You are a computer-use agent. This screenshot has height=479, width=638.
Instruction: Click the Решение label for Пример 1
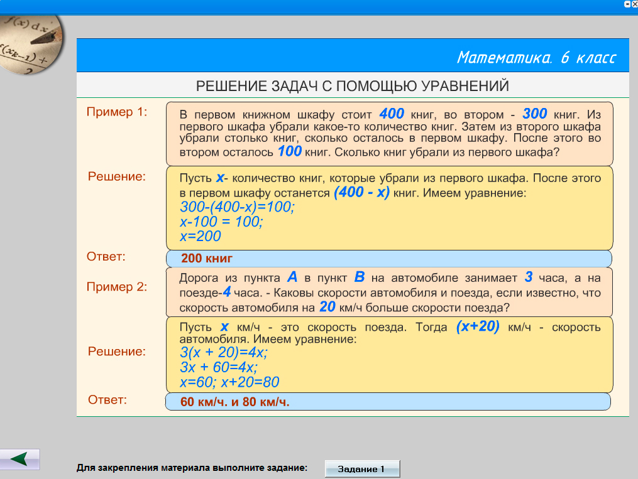pyautogui.click(x=116, y=176)
